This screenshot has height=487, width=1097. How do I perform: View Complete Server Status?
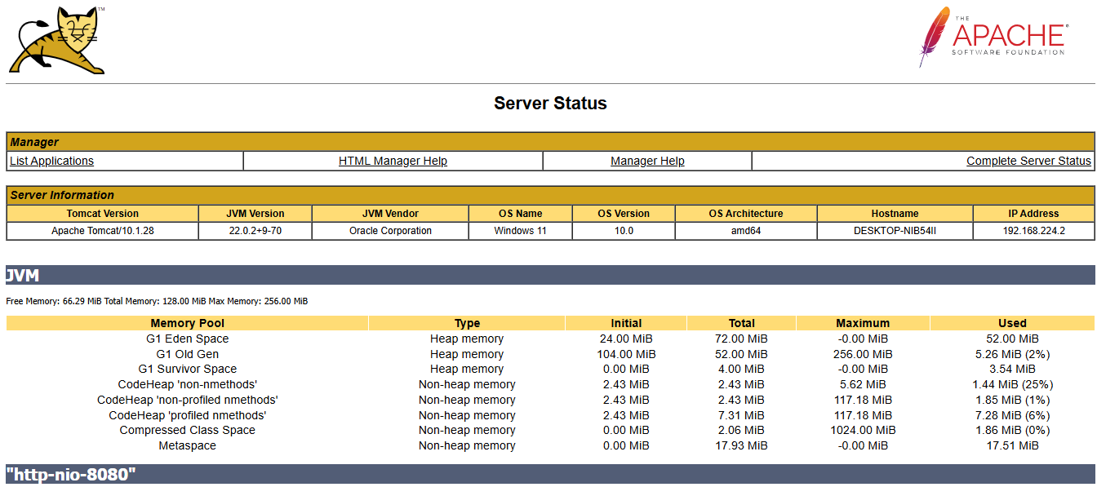tap(1028, 161)
